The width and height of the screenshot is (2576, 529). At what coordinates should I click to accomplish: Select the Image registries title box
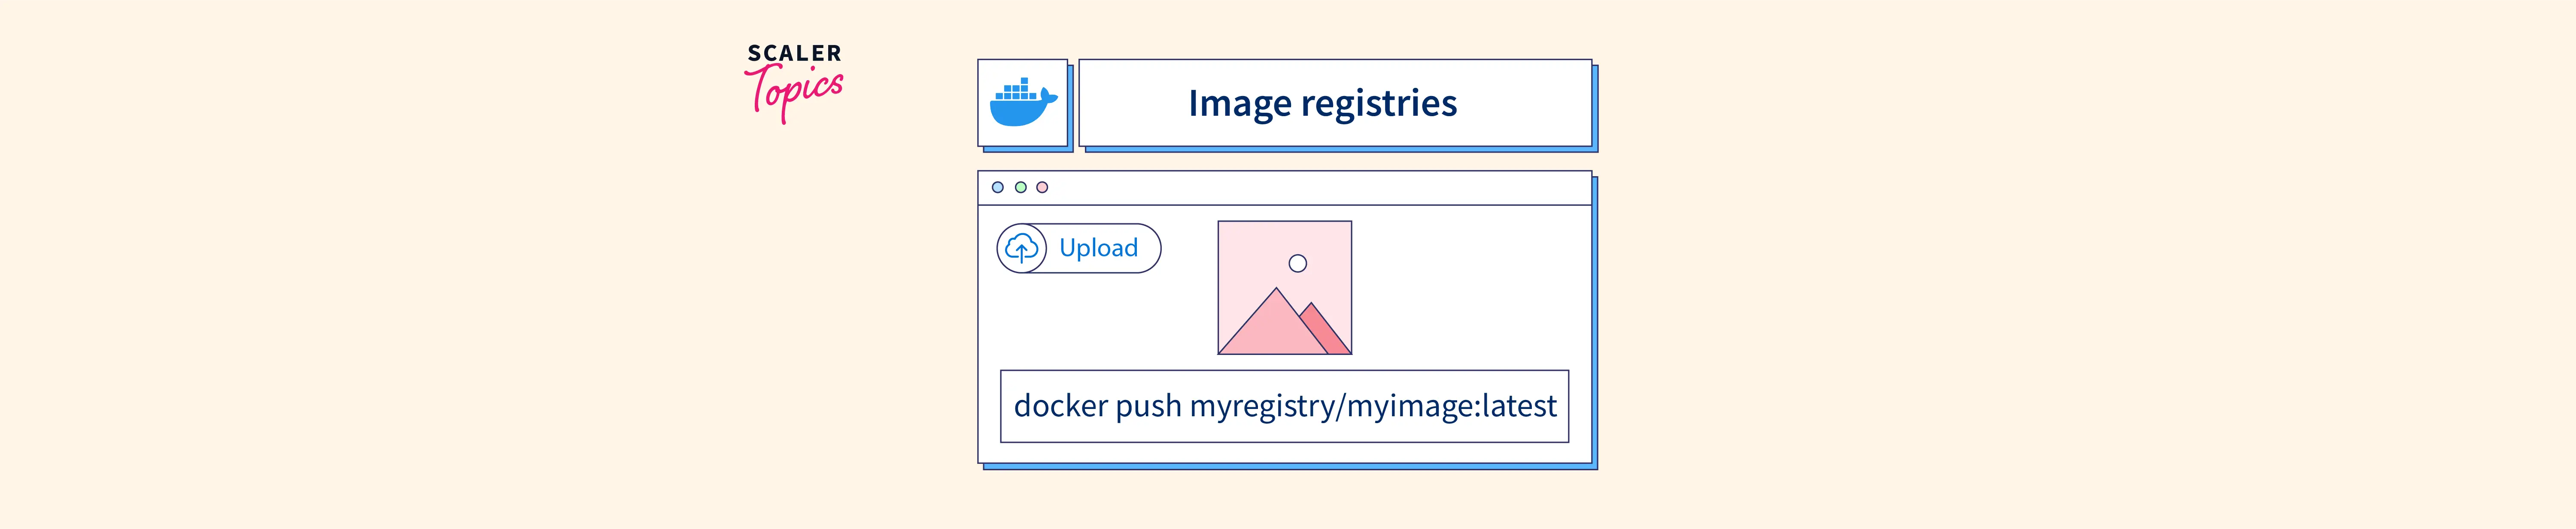click(1334, 103)
